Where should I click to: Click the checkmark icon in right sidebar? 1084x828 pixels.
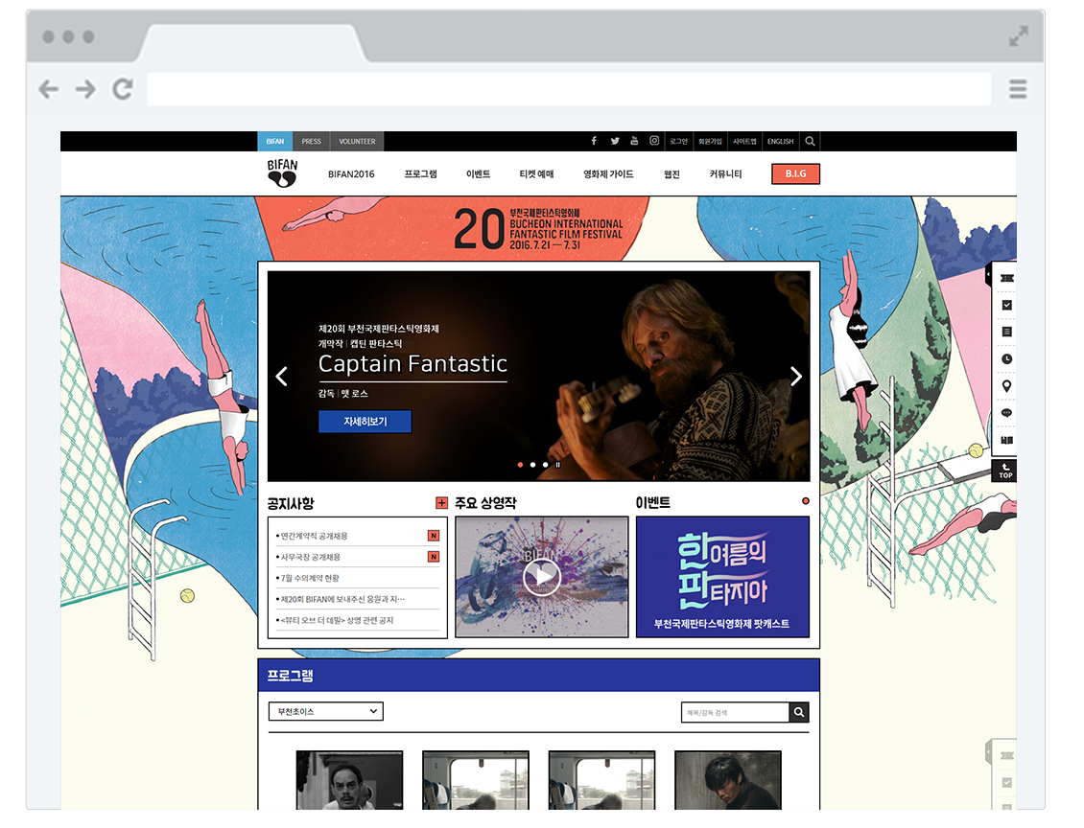point(1005,305)
